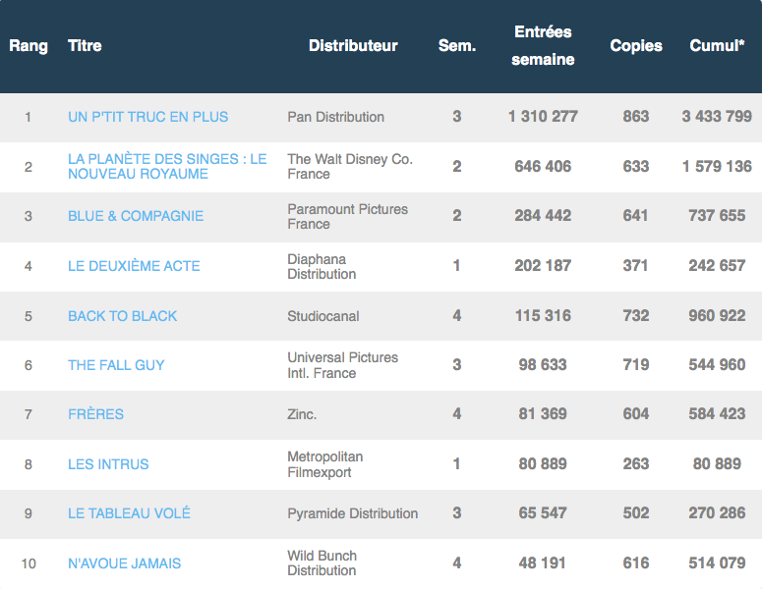Open BLUE & COMPAGNIE film page
The image size is (762, 589).
136,216
